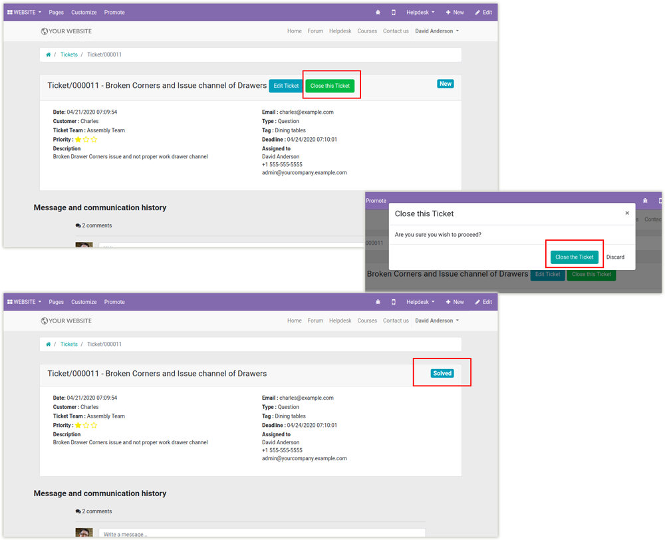665x540 pixels.
Task: Click the Tickets breadcrumb link on the Solved ticket page
Action: tap(69, 344)
